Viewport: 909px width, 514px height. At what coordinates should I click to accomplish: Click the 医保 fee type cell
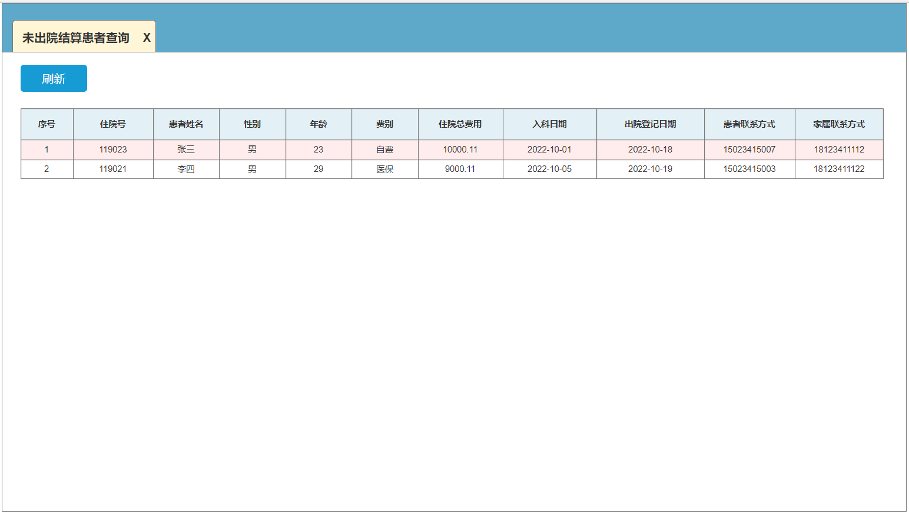click(x=385, y=169)
